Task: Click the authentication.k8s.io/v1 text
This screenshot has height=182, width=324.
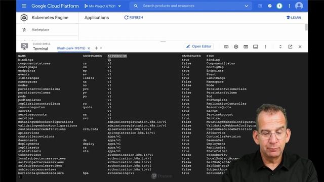Action: pyautogui.click(x=130, y=155)
